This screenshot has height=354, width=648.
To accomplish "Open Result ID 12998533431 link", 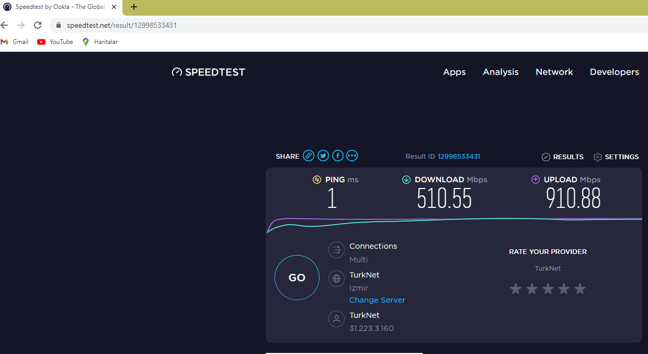I will [x=459, y=157].
